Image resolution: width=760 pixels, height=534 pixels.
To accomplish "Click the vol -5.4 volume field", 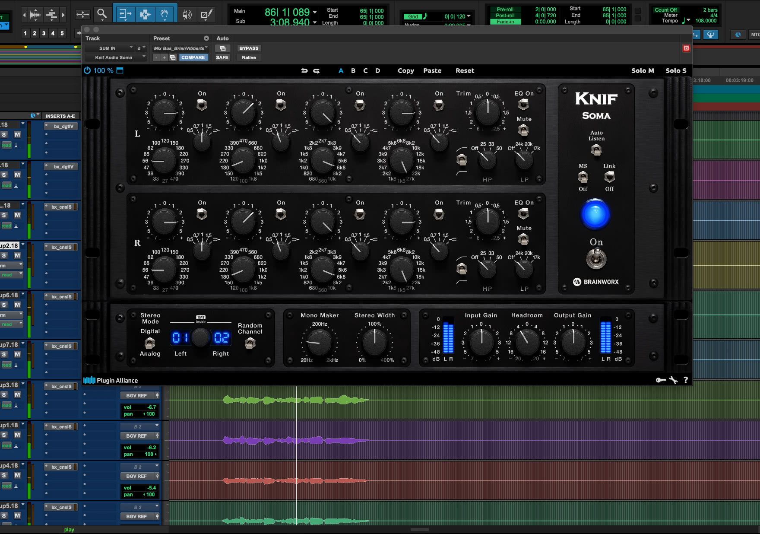I will coord(140,488).
